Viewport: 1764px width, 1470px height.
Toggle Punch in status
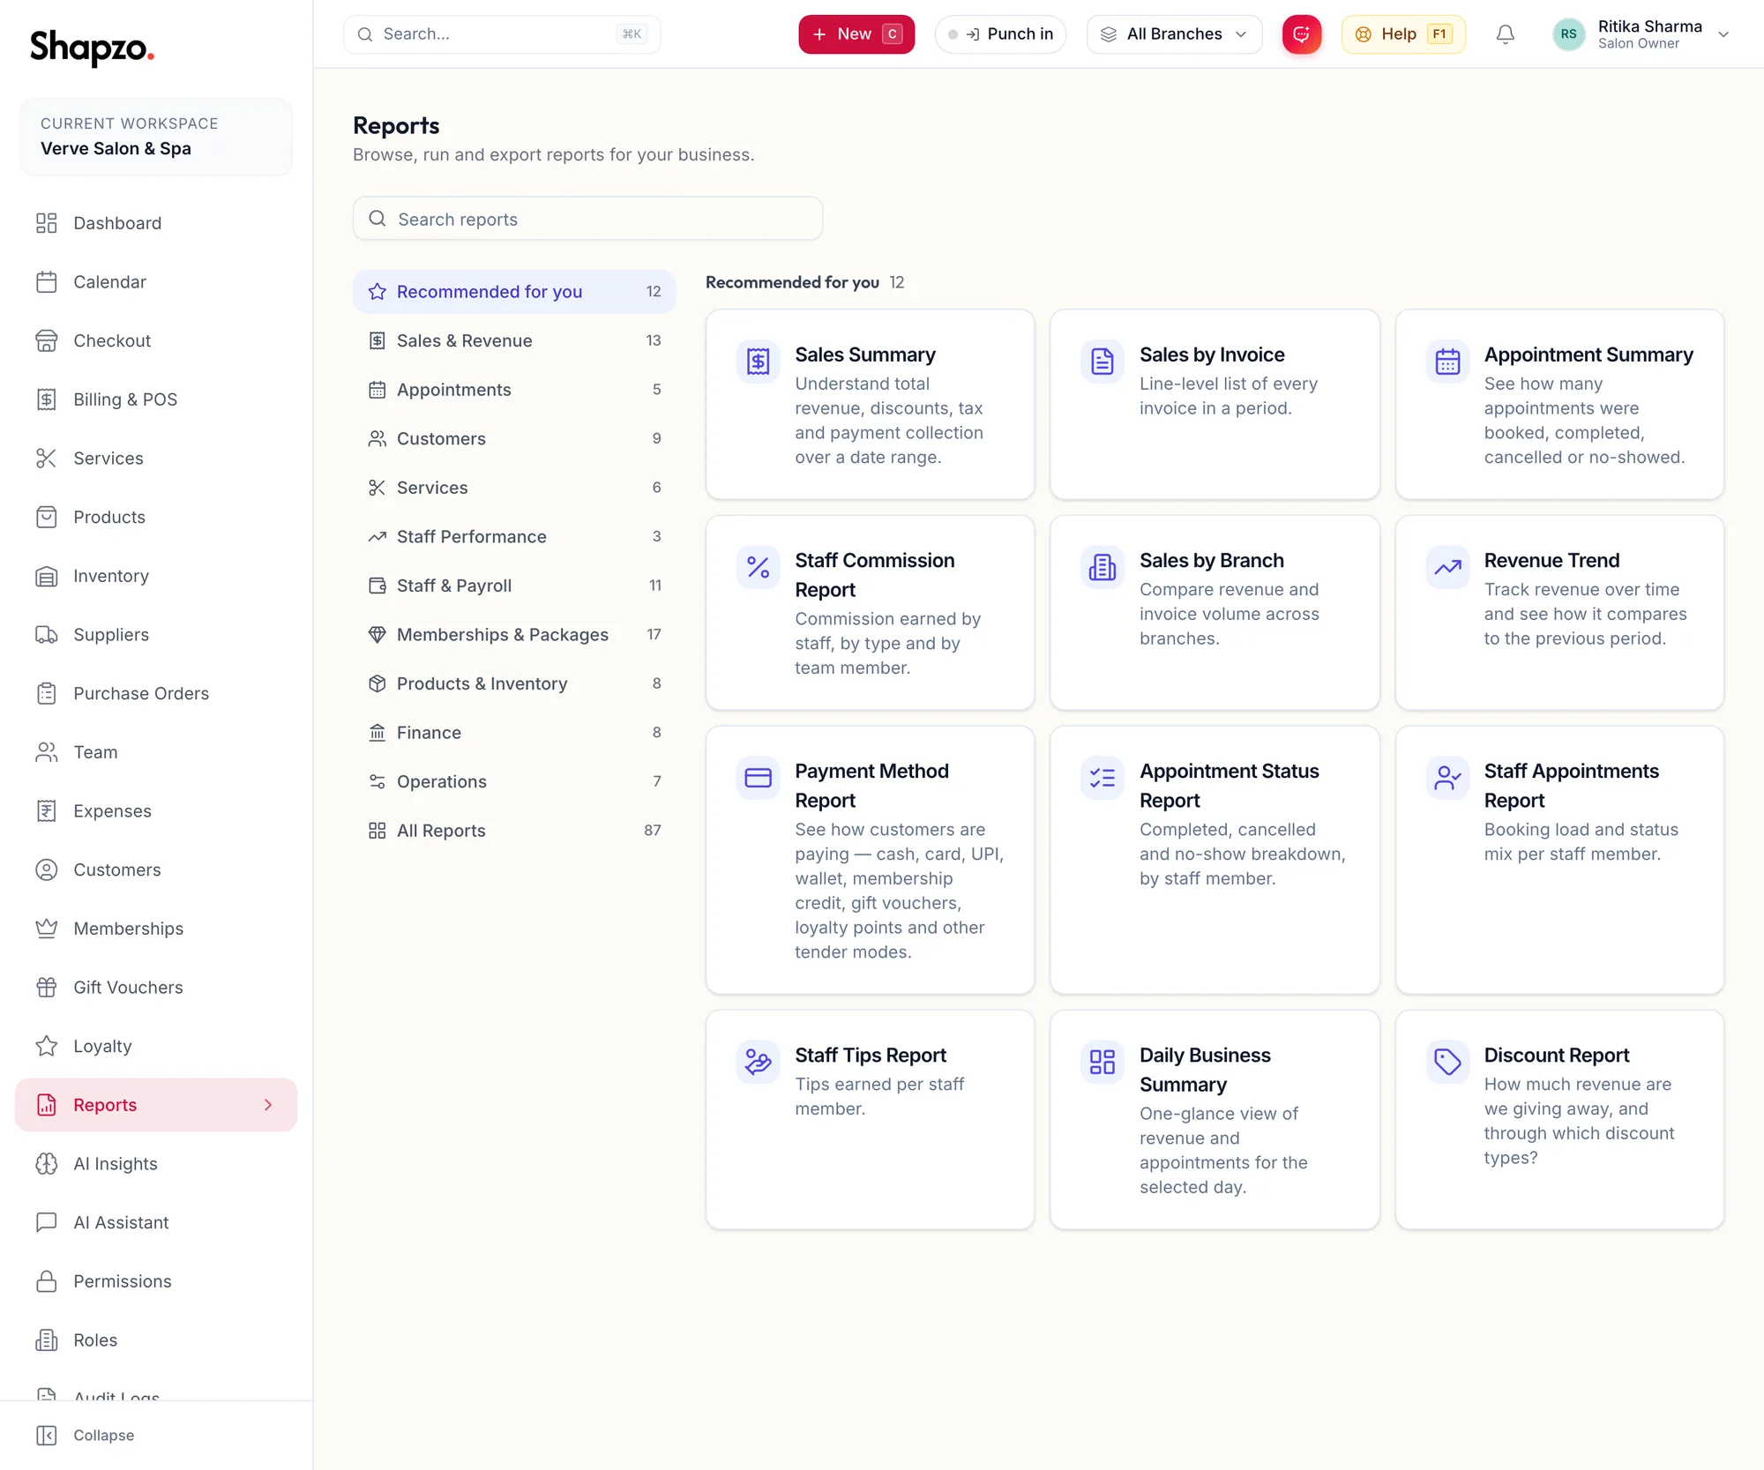[x=1000, y=34]
